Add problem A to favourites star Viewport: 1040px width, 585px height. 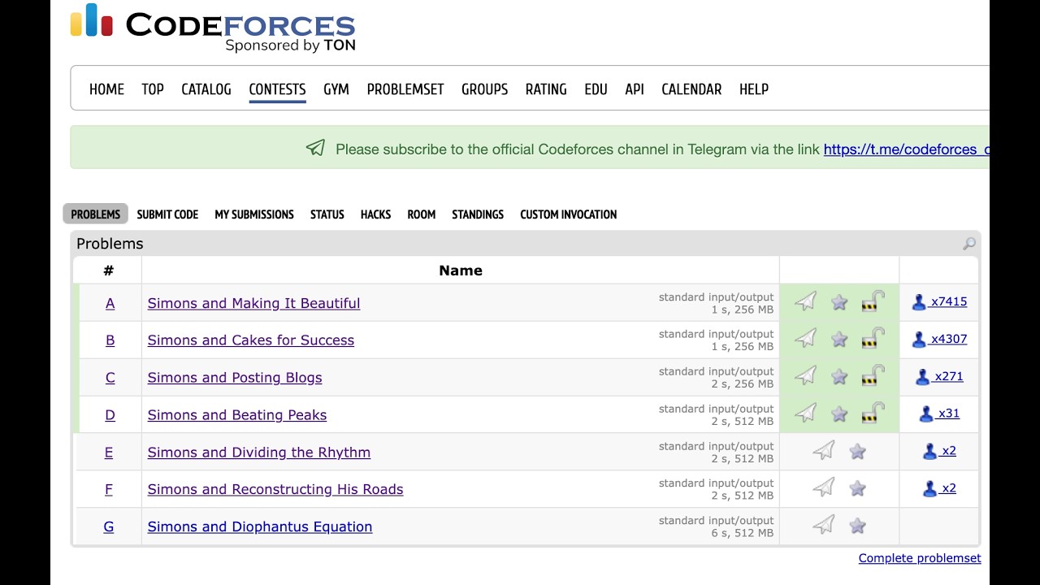[x=839, y=302]
